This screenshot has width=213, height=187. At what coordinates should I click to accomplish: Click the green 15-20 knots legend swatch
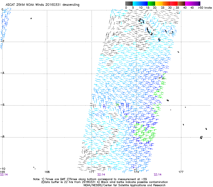pyautogui.click(x=151, y=3)
